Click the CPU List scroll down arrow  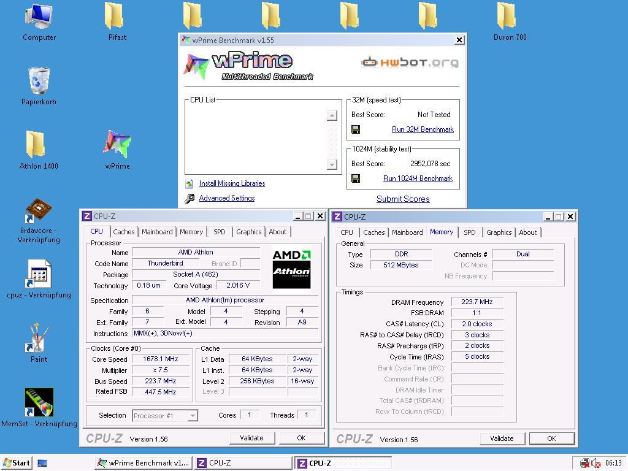pyautogui.click(x=332, y=164)
